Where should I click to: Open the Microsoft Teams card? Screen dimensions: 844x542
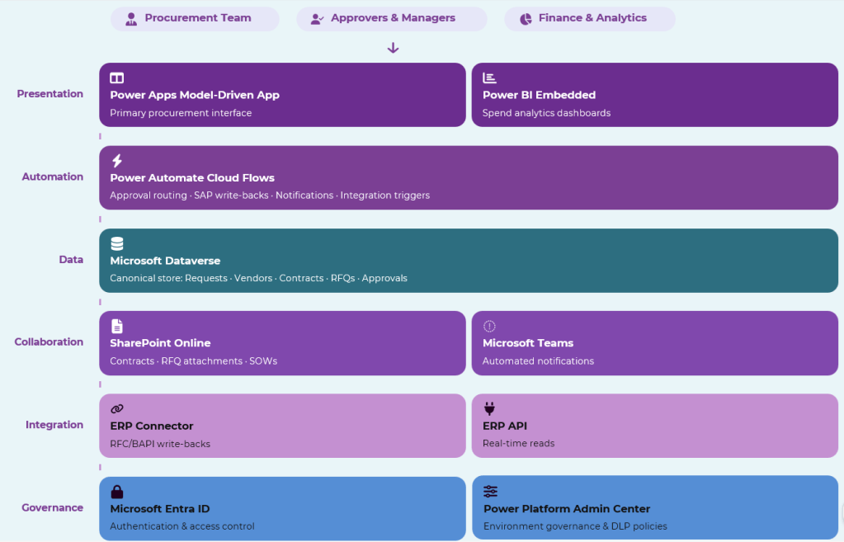pyautogui.click(x=654, y=343)
